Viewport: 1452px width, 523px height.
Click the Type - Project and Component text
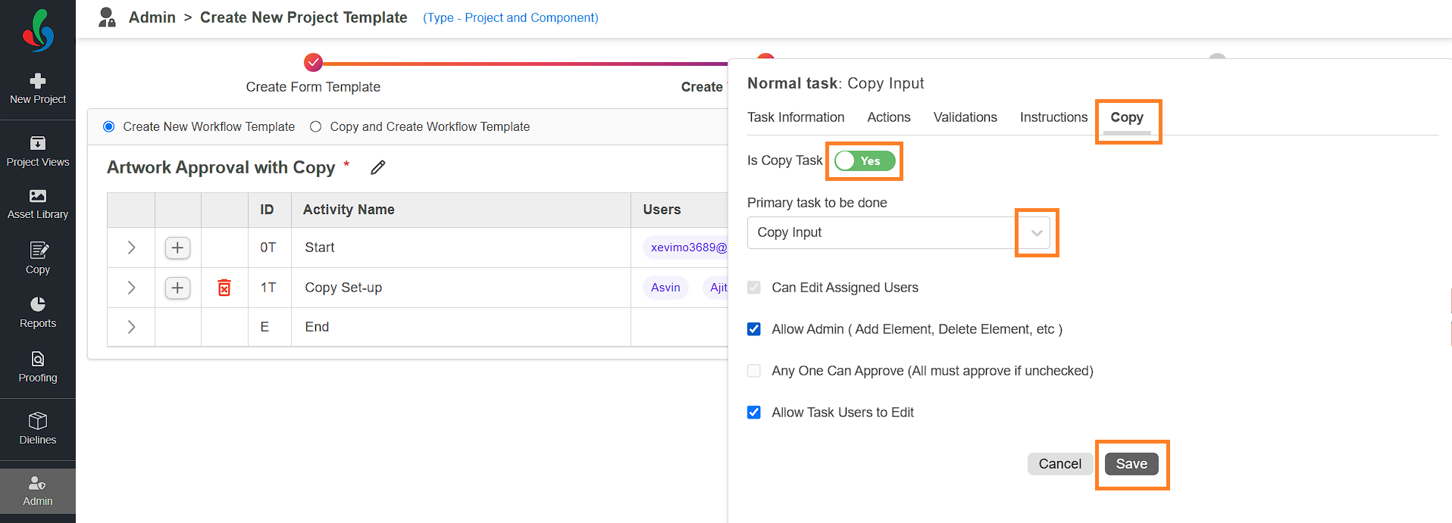(x=511, y=17)
